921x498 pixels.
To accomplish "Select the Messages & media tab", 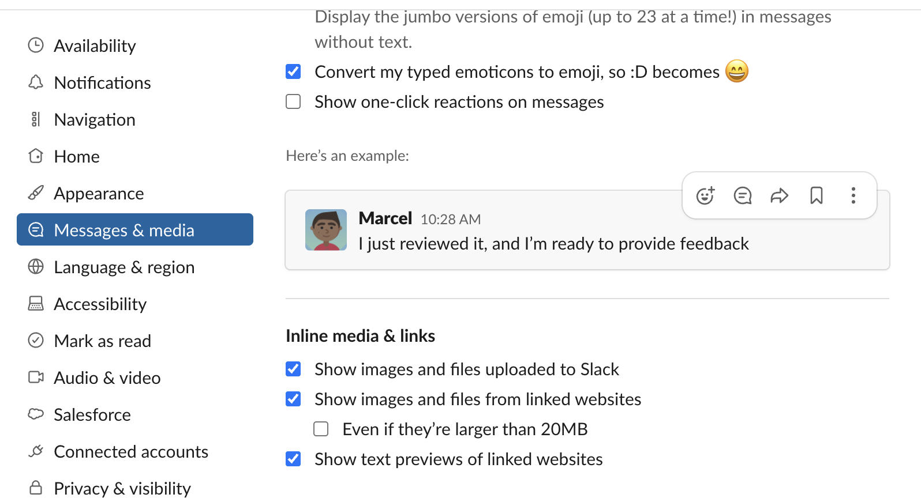I will (135, 229).
